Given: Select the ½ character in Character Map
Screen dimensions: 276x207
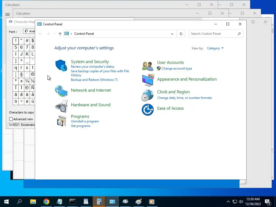Looking at the screenshot, I should tap(33, 81).
